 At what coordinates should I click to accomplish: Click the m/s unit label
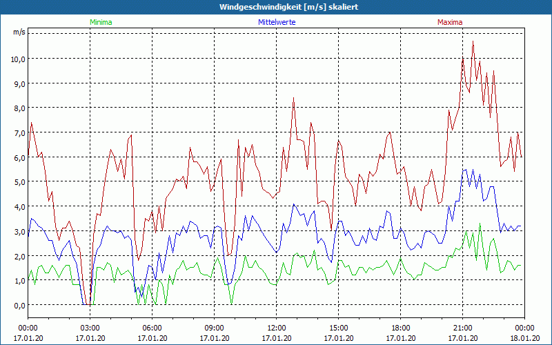point(19,32)
